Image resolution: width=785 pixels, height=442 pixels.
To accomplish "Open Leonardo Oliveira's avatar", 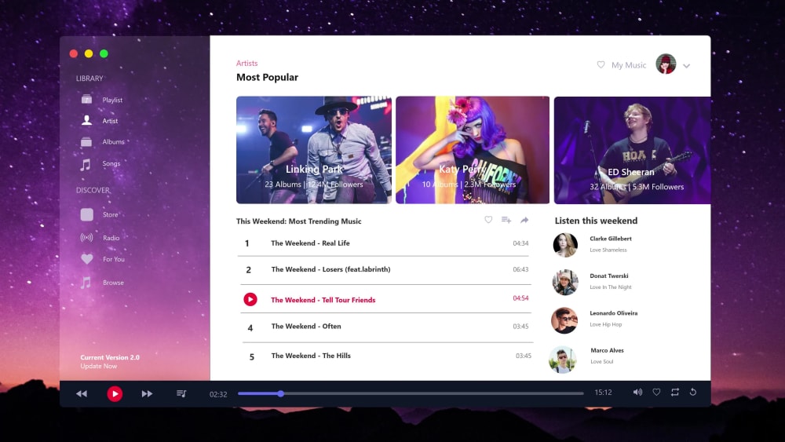I will click(x=564, y=320).
